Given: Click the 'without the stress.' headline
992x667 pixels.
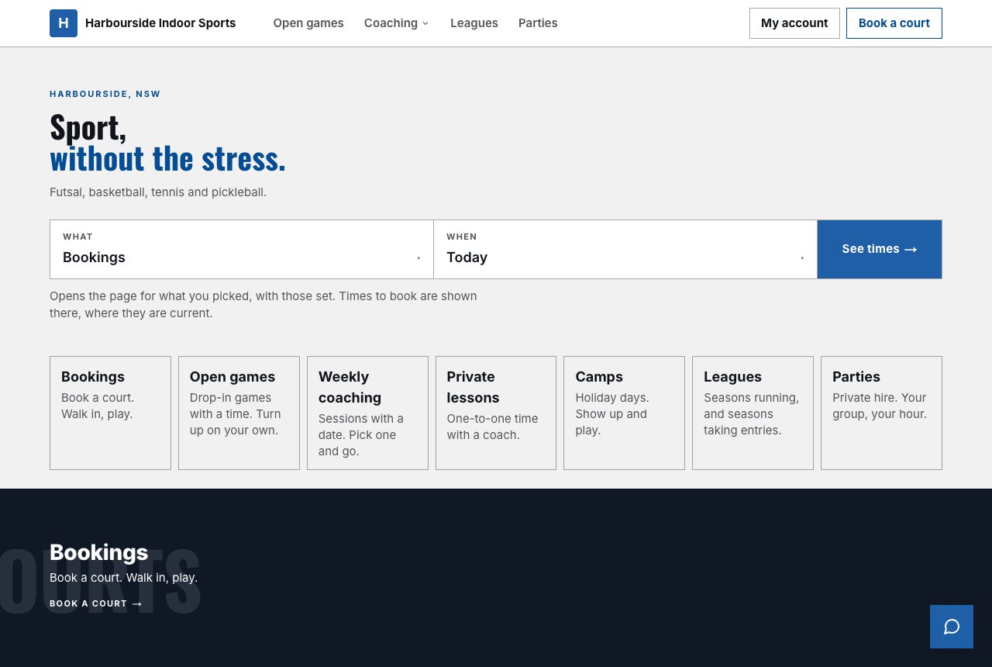Looking at the screenshot, I should 167,158.
